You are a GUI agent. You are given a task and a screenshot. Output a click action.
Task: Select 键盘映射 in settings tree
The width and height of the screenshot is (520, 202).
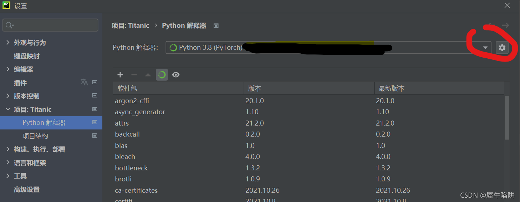(27, 56)
